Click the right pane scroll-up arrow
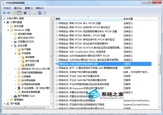 159,18
